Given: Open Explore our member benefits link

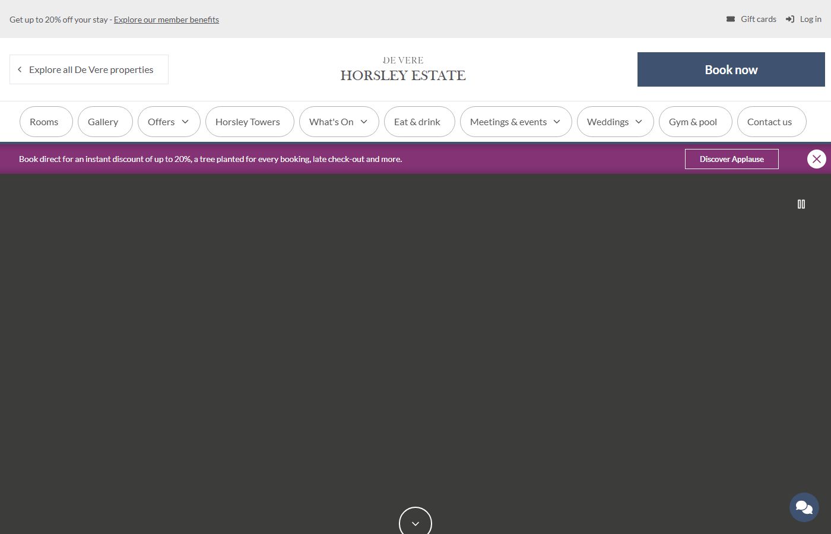Looking at the screenshot, I should [166, 20].
